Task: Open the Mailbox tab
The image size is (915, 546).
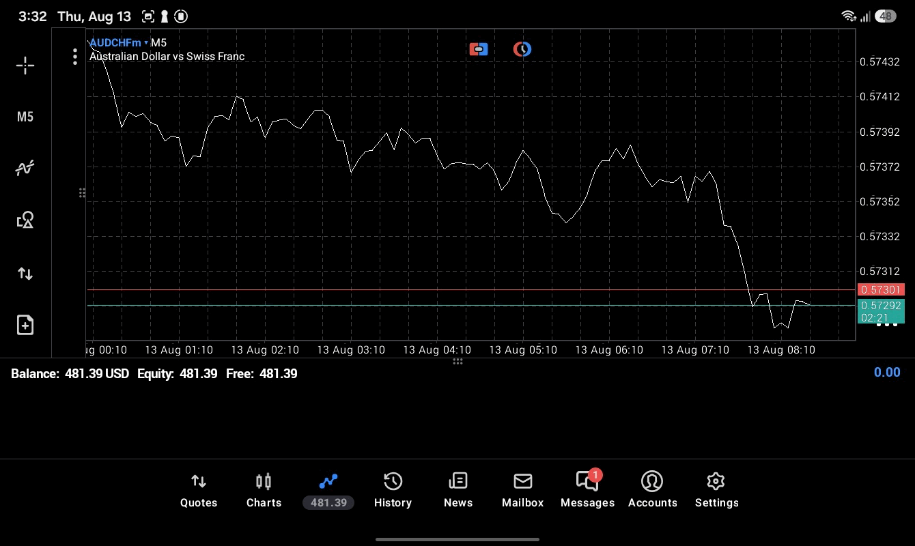Action: tap(523, 491)
